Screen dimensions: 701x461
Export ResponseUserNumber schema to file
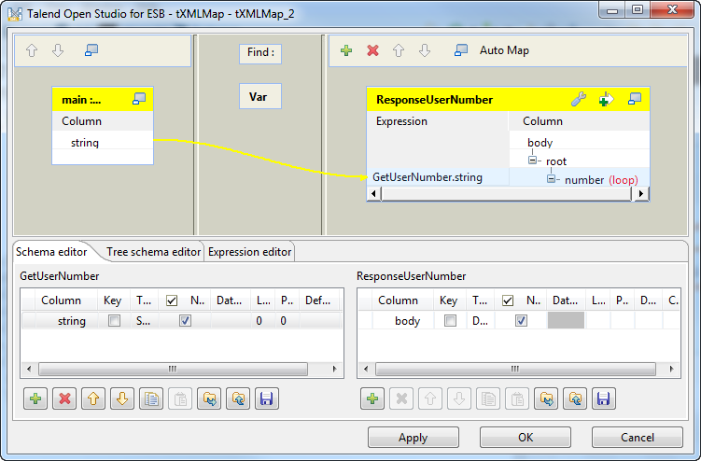(x=575, y=398)
